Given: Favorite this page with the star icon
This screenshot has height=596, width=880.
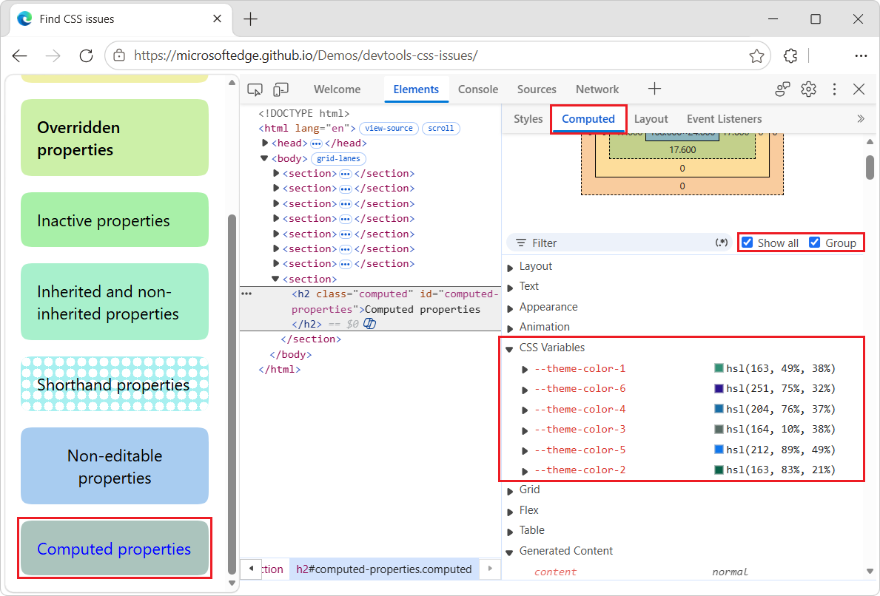Looking at the screenshot, I should coord(756,55).
